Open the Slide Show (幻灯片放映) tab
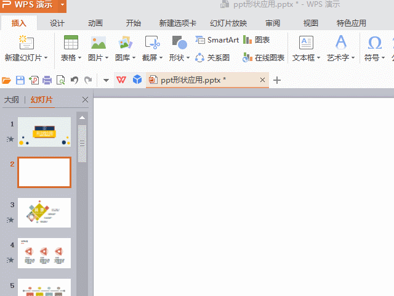Screen dimensions: 394x296 228,23
